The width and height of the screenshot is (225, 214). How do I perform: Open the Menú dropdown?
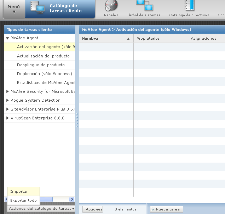click(x=14, y=9)
